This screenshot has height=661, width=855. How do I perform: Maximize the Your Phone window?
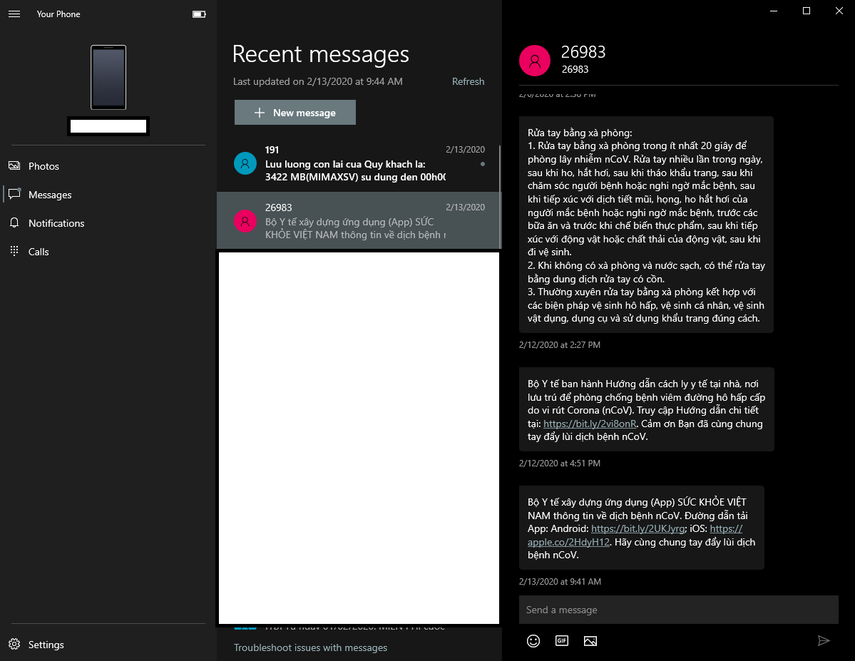tap(807, 11)
